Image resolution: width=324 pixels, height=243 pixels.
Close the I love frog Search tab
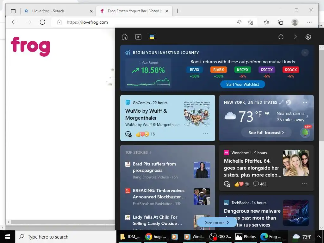(x=91, y=11)
